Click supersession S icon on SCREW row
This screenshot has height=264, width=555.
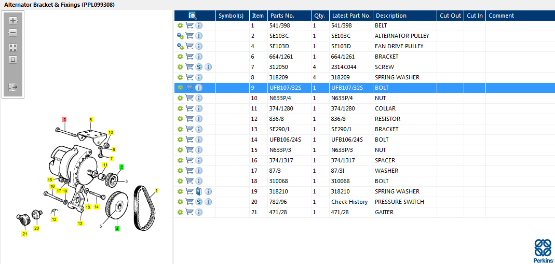click(199, 67)
